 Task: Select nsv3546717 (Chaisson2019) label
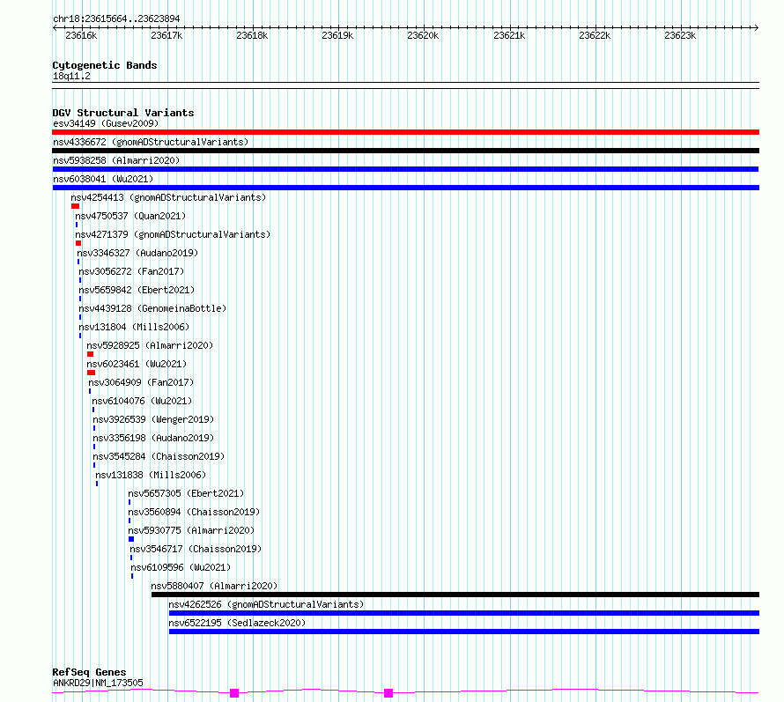coord(196,549)
